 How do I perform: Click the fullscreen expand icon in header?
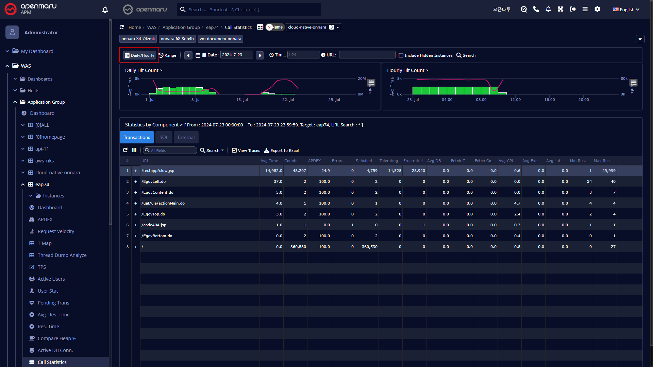(x=560, y=9)
